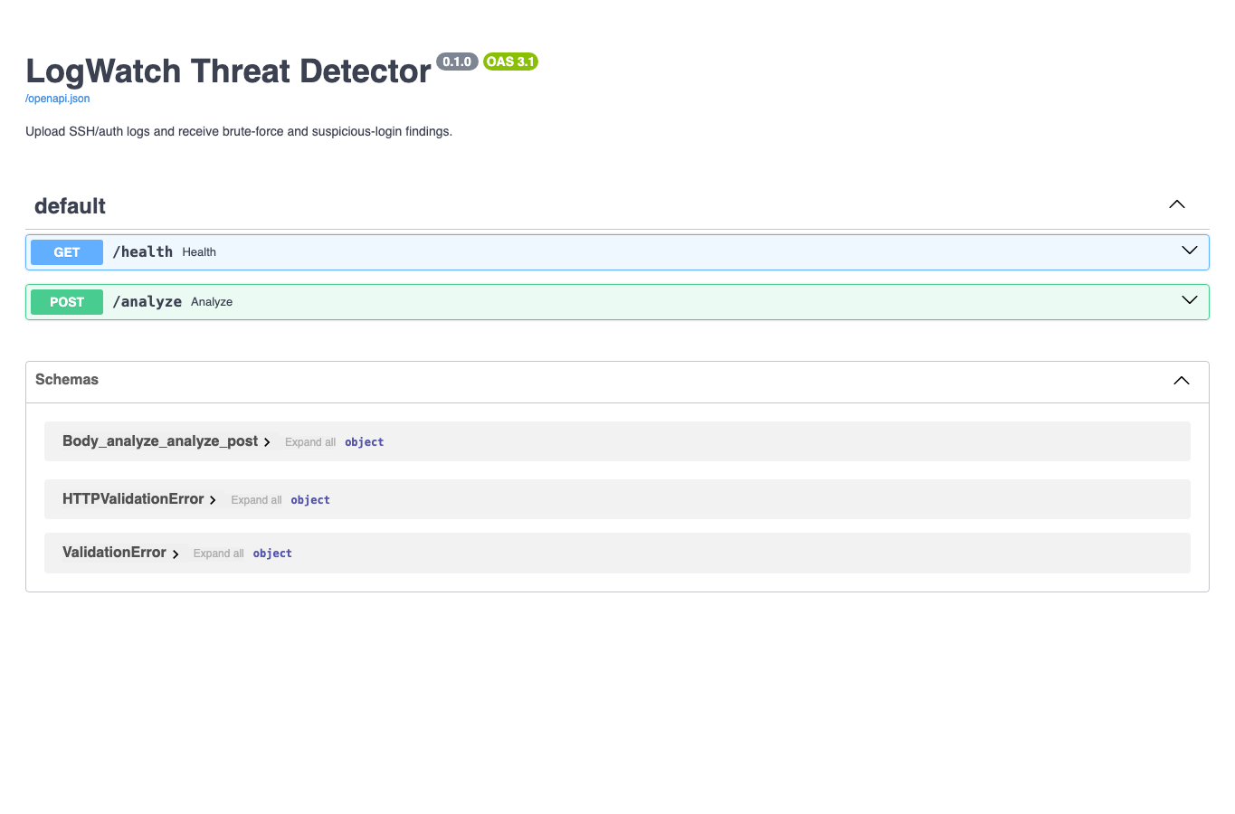The width and height of the screenshot is (1235, 814).
Task: Click the 'Health' summary text
Action: coord(199,252)
